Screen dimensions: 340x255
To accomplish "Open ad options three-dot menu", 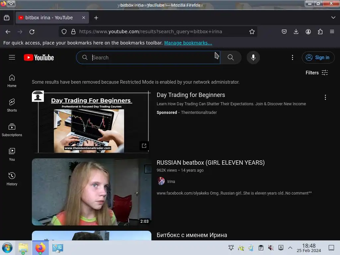I will coord(325,97).
